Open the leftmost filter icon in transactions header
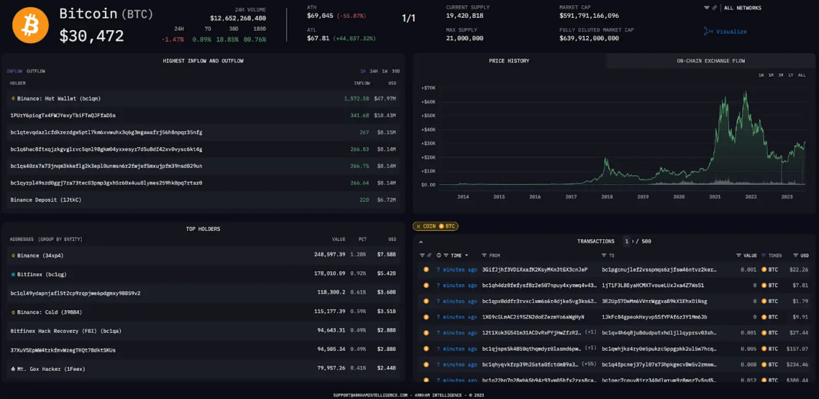 [x=422, y=255]
